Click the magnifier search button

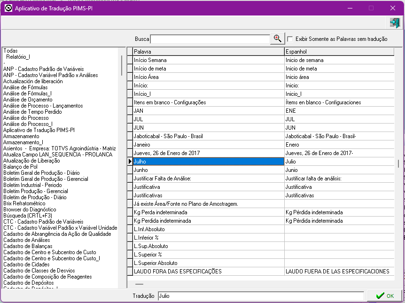point(277,39)
